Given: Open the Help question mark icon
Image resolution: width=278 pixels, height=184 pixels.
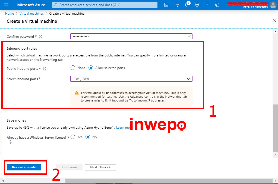Looking at the screenshot, I should pyautogui.click(x=207, y=5).
